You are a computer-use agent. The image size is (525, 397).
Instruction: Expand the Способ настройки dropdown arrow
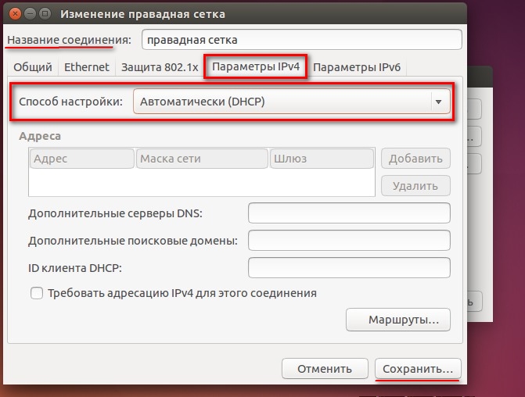click(x=438, y=102)
